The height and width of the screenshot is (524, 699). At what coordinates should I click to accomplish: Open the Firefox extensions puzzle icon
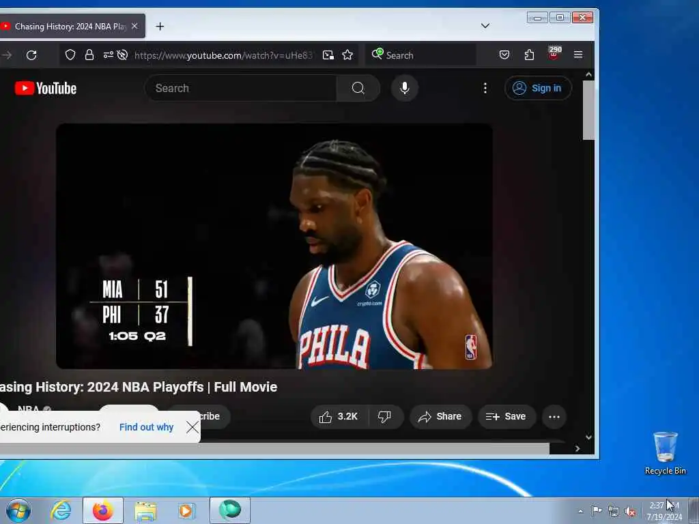(x=529, y=55)
